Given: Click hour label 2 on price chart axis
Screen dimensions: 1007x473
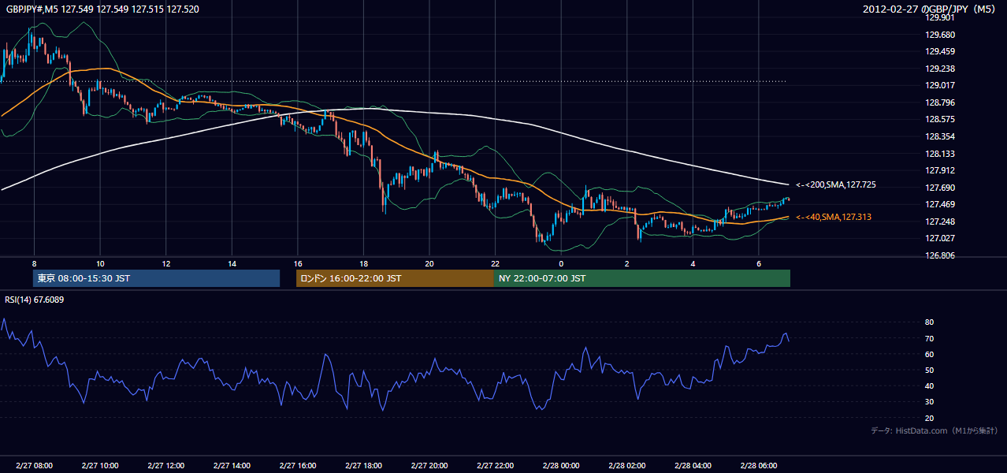Looking at the screenshot, I should [627, 263].
